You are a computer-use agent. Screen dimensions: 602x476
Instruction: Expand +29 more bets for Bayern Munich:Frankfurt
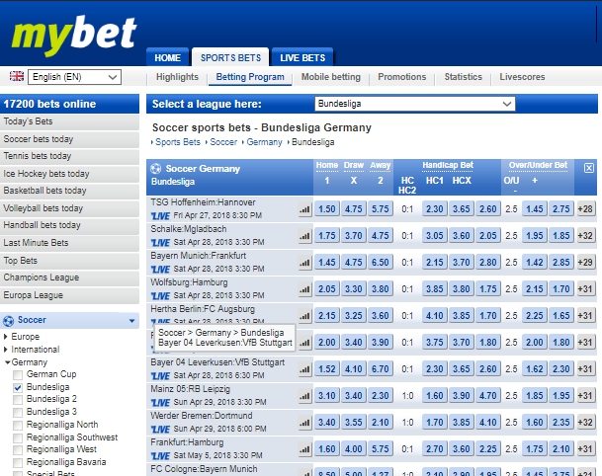tap(585, 263)
